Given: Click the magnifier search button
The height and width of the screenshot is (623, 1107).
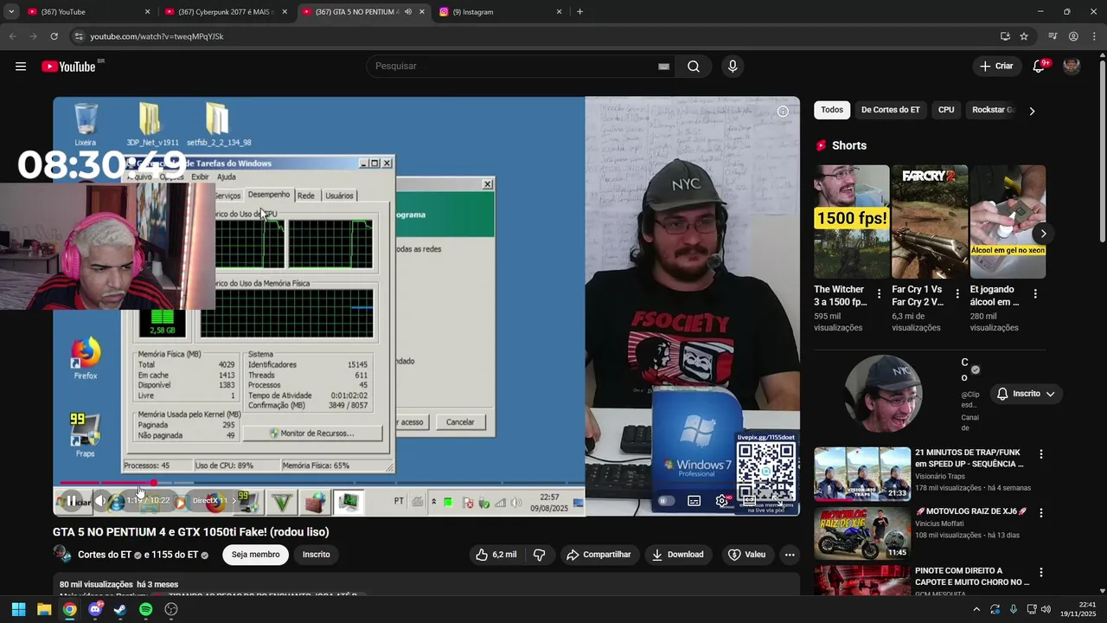Looking at the screenshot, I should pos(694,67).
